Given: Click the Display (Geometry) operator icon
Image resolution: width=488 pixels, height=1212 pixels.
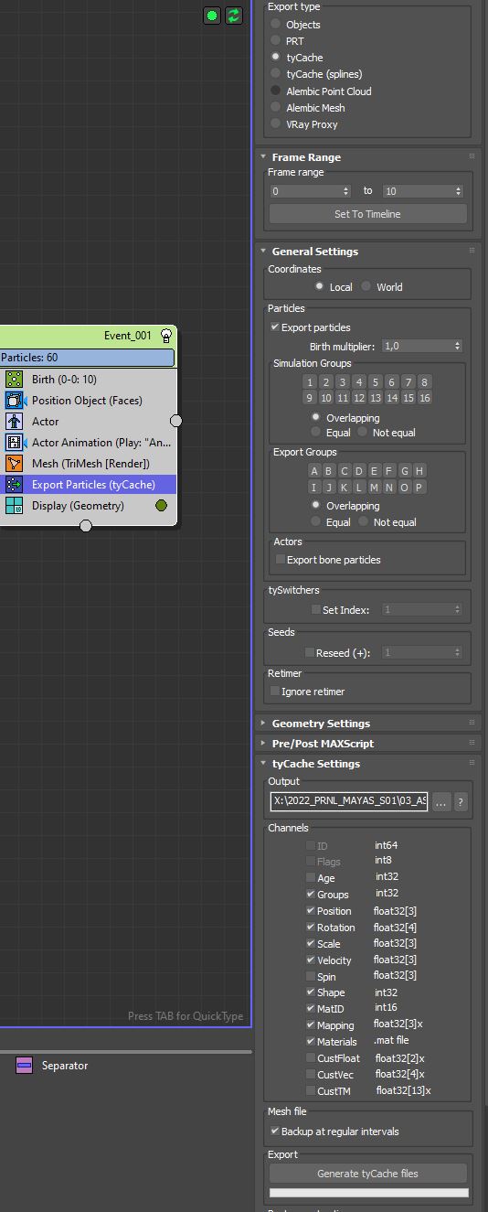Looking at the screenshot, I should coord(14,506).
